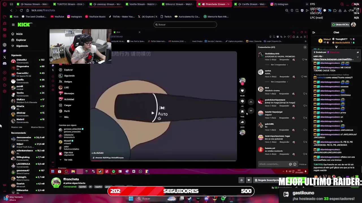Open pinned Instagram reel link in chat

pyautogui.click(x=333, y=59)
